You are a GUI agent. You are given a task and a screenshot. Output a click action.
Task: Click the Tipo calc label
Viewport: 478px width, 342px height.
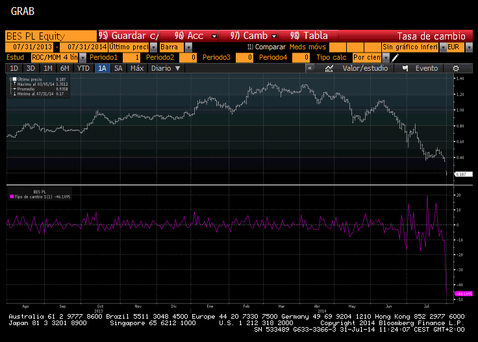(x=331, y=58)
